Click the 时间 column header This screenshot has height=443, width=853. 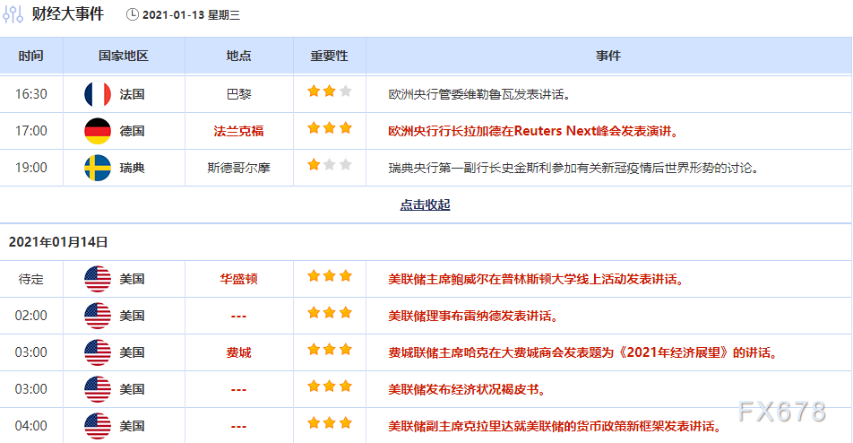coord(30,56)
